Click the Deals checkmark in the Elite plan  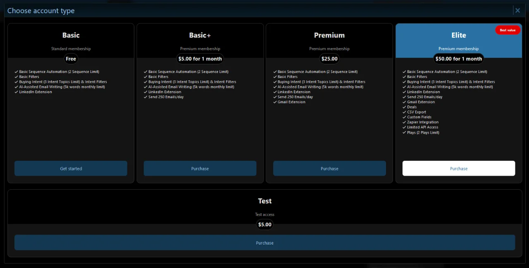[x=404, y=107]
